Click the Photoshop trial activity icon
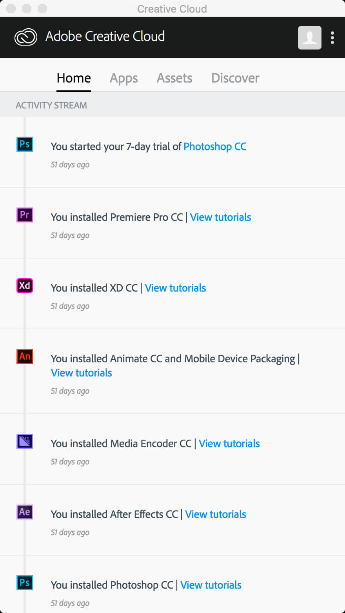 (x=25, y=144)
